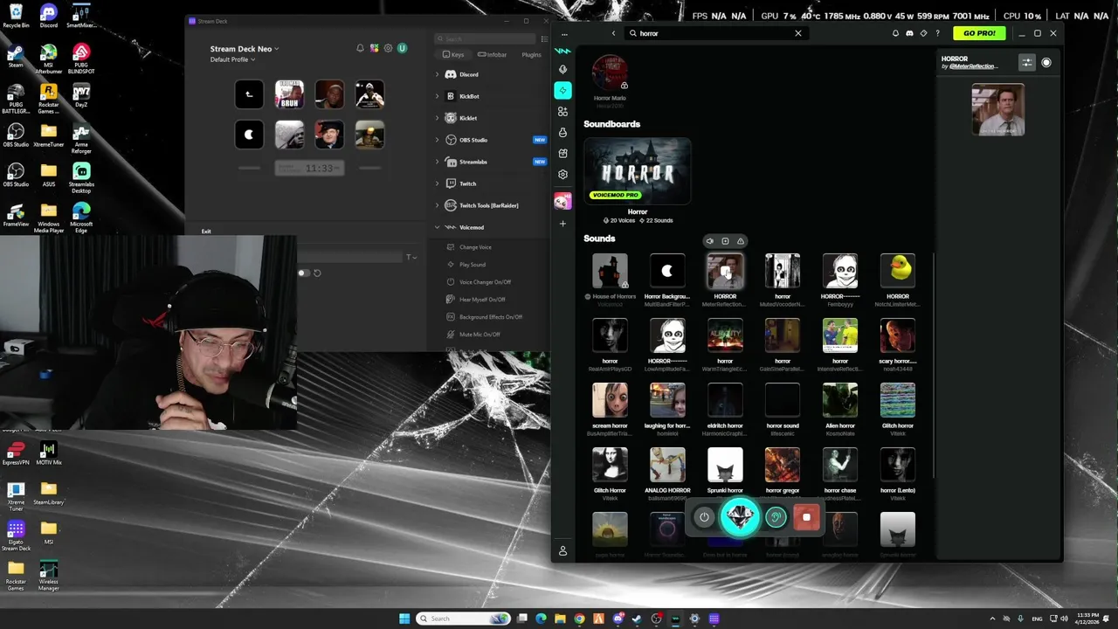Open title font dropdown in Stream Deck
This screenshot has width=1118, height=629.
pyautogui.click(x=411, y=258)
